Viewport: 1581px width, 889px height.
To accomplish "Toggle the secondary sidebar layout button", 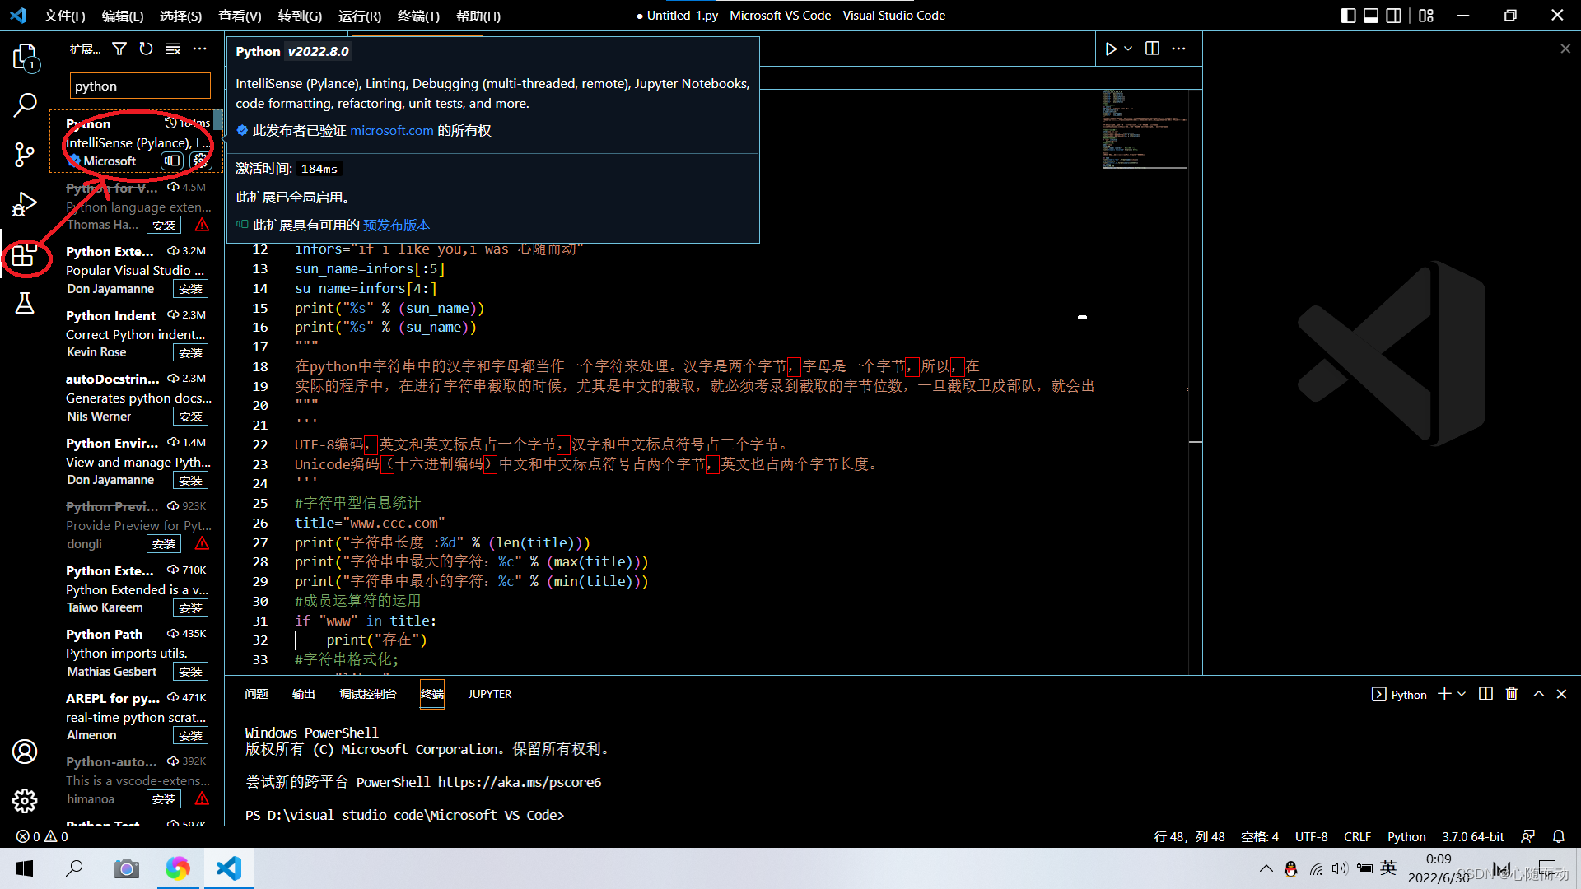I will pyautogui.click(x=1393, y=16).
